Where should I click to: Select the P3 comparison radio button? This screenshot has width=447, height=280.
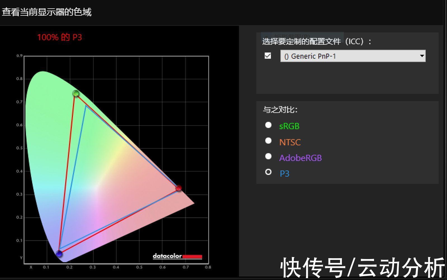click(268, 172)
